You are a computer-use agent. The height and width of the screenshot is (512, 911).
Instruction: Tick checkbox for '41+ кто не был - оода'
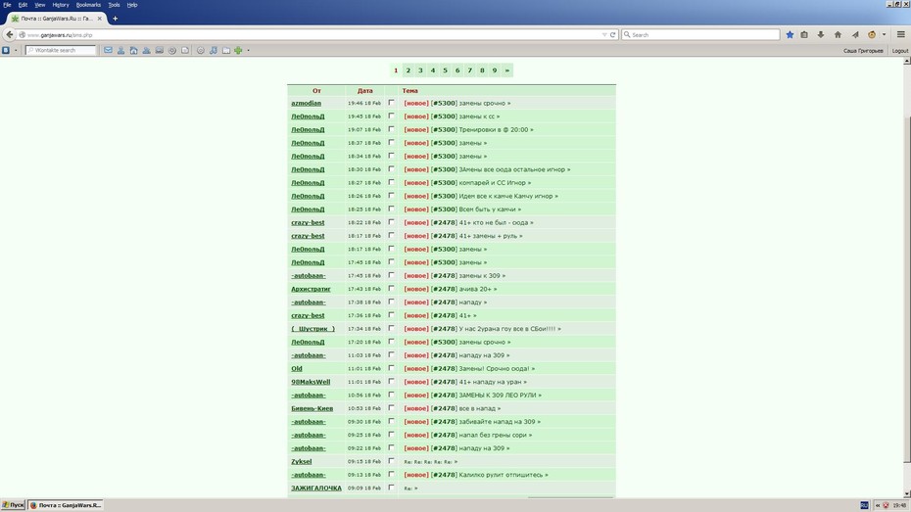tap(391, 222)
